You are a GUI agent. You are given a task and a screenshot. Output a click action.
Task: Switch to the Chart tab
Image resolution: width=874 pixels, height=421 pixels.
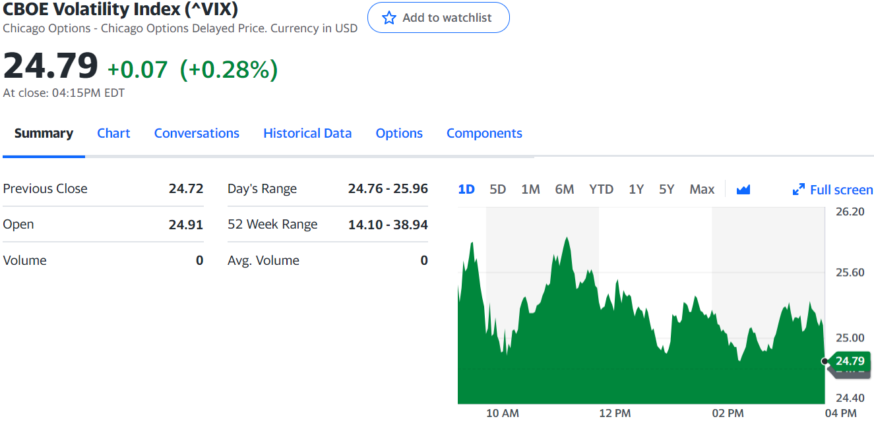tap(113, 133)
